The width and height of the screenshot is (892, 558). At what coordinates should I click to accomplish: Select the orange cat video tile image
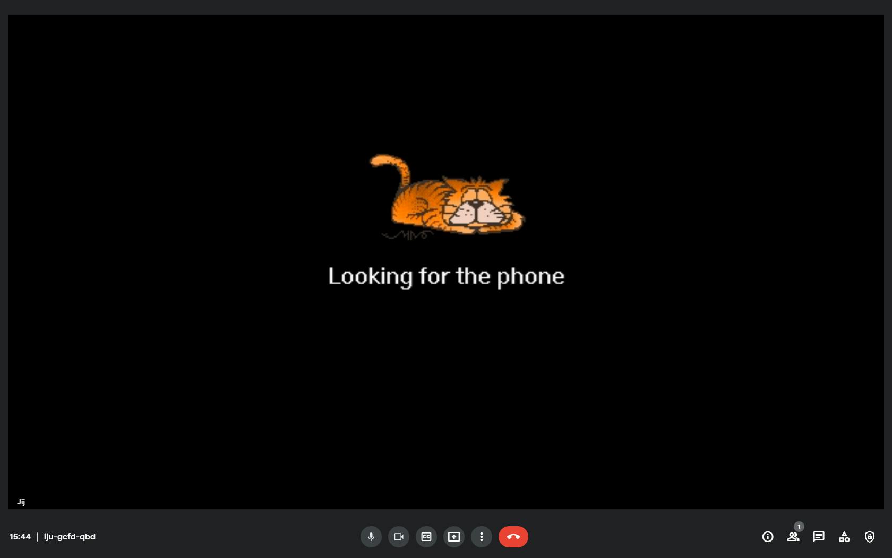click(x=447, y=197)
